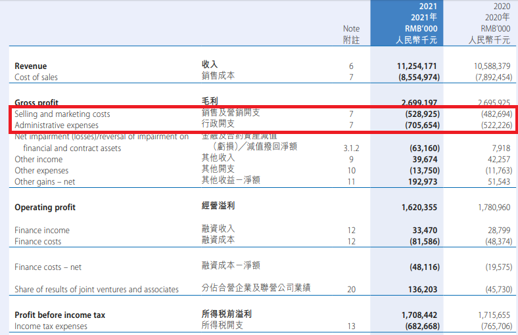
Task: Select Selling and marketing costs label
Action: (x=62, y=114)
